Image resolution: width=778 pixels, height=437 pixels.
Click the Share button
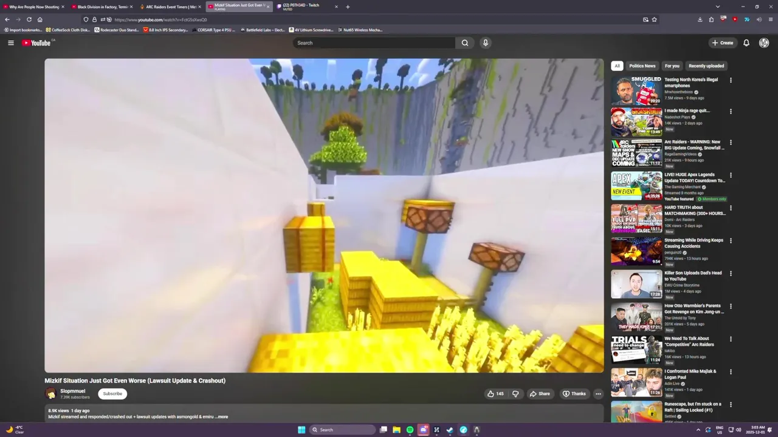540,393
